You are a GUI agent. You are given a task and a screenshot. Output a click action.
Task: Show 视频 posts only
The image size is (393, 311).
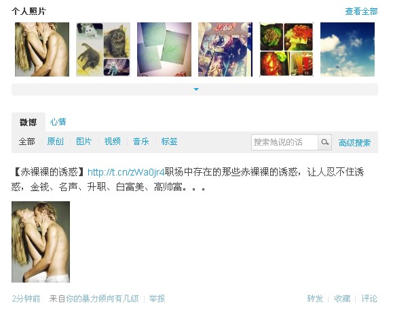[x=112, y=142]
